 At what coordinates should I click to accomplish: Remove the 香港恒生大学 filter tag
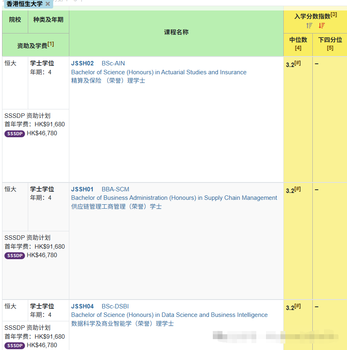(x=48, y=4)
